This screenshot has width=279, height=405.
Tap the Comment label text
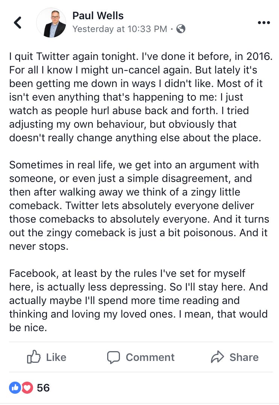[x=150, y=358]
